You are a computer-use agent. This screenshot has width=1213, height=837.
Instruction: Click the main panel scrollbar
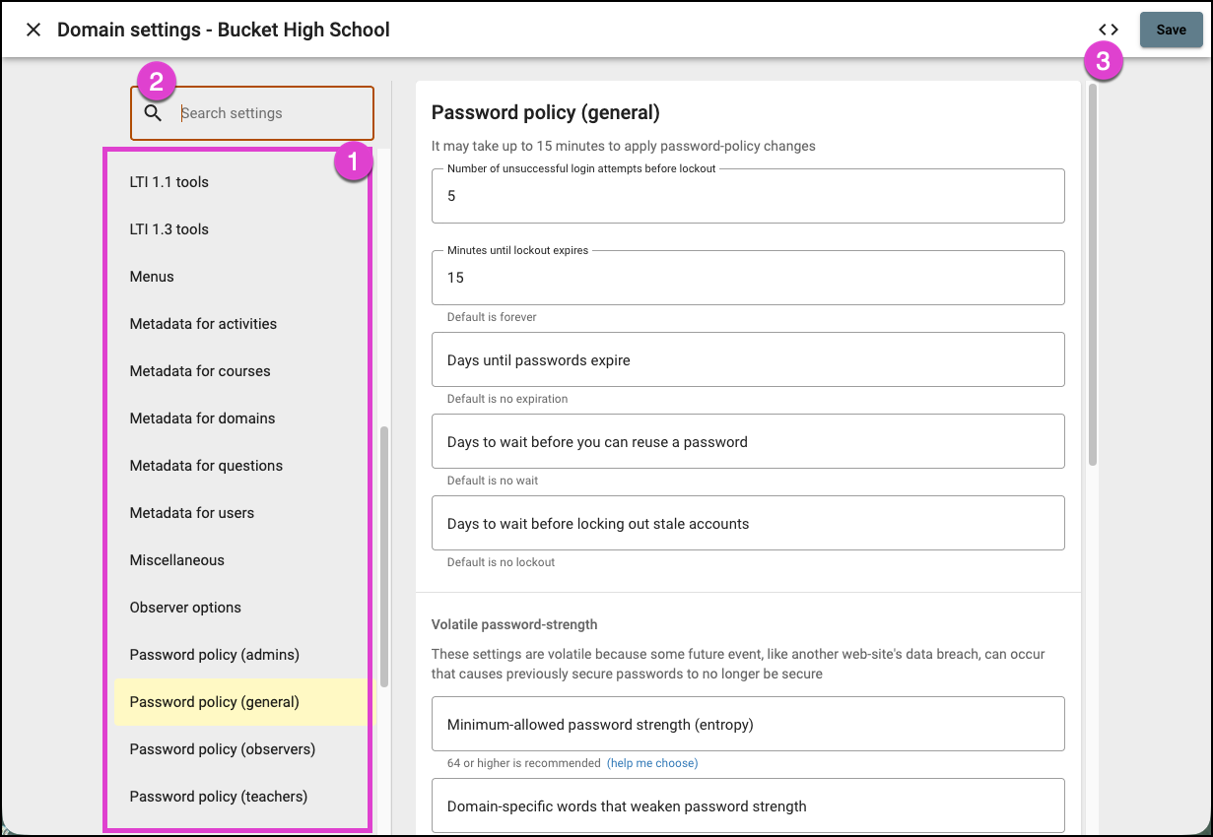coord(1092,275)
